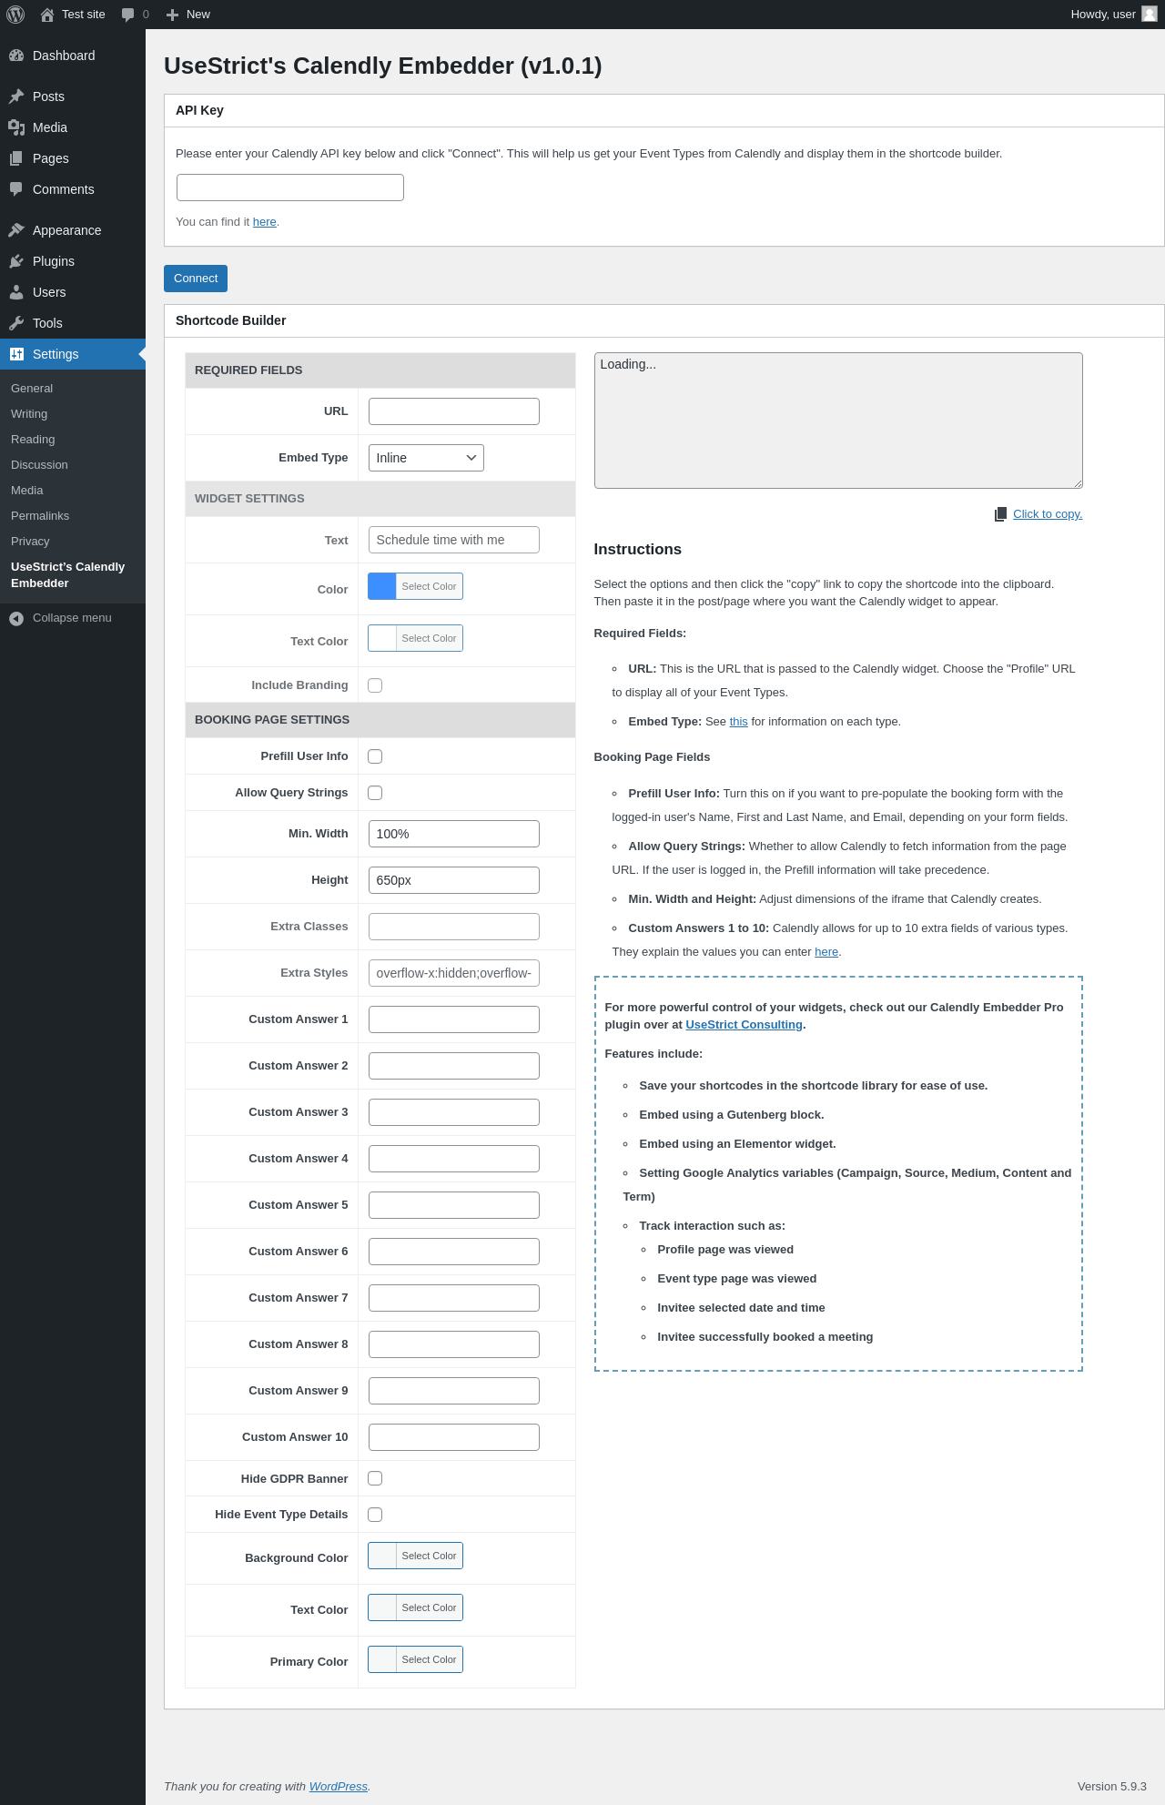Click the Extra Styles input field
The image size is (1165, 1805).
454,973
